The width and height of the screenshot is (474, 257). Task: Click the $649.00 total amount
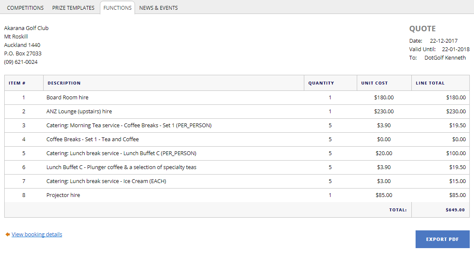(x=455, y=210)
